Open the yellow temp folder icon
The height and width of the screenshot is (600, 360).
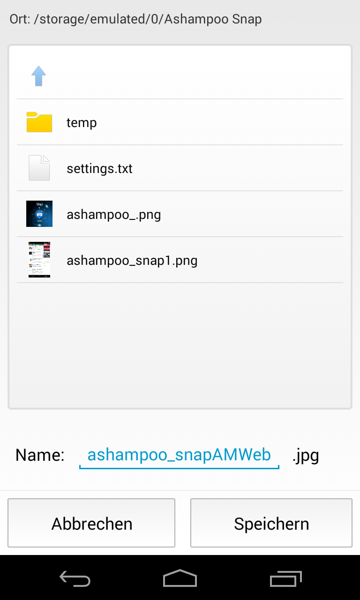39,122
